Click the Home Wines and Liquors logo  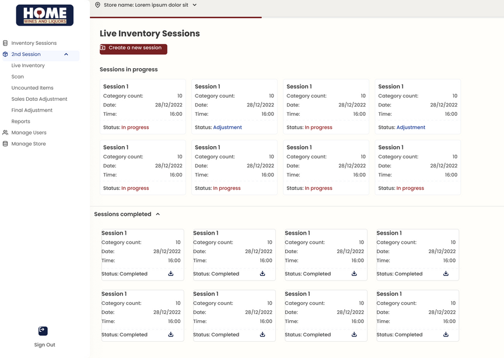tap(45, 15)
